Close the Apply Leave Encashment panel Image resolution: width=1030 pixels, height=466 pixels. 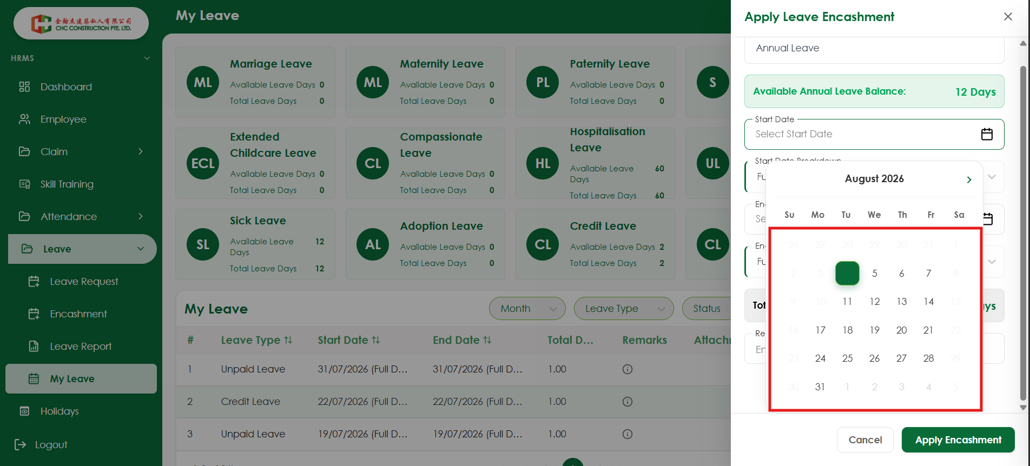tap(1008, 17)
